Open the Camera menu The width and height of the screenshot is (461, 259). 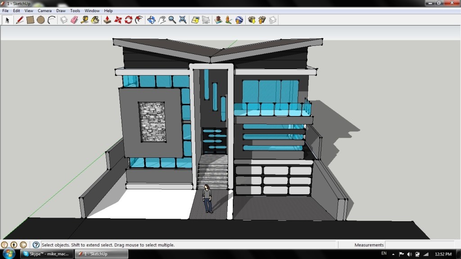coord(45,10)
